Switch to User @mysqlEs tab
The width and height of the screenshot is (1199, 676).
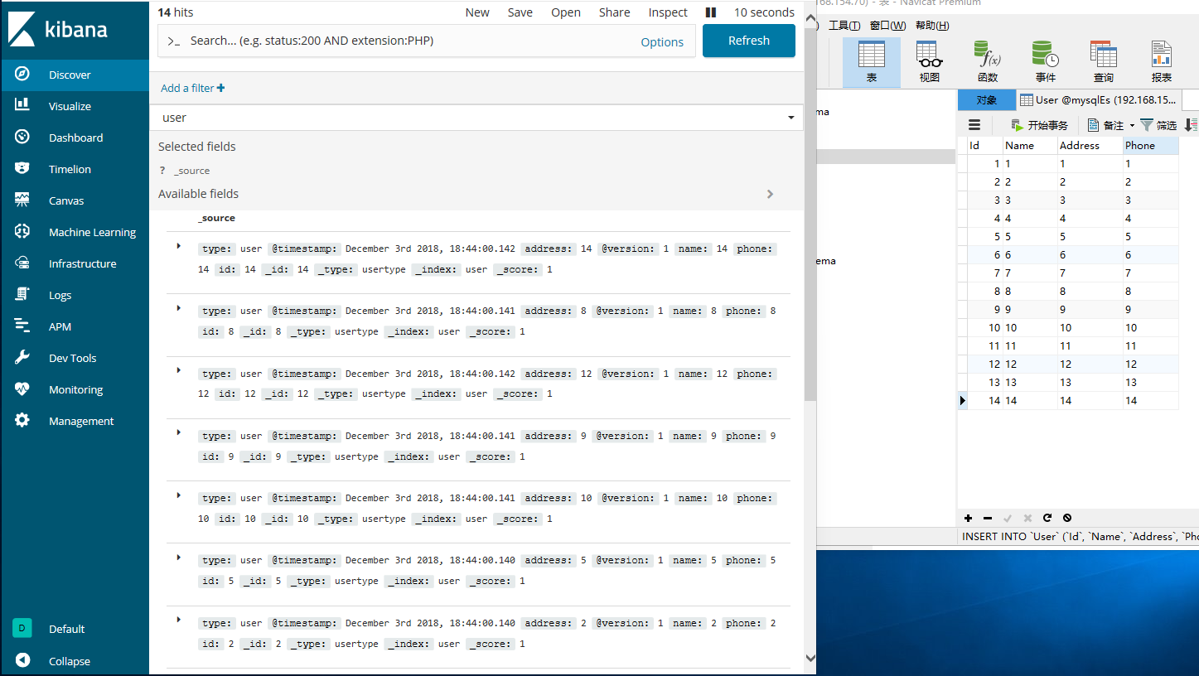[x=1098, y=99]
